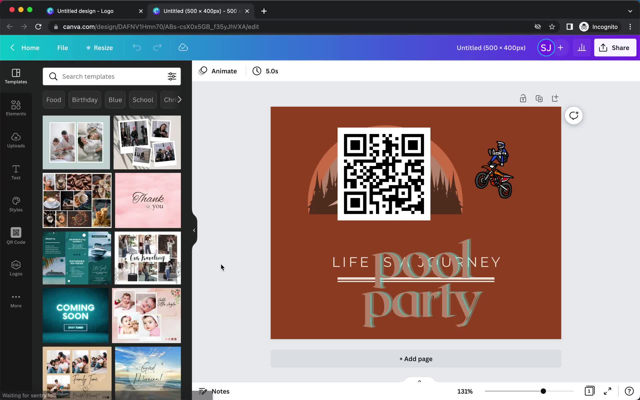Viewport: 640px width, 400px height.
Task: Go back to Home
Action: tap(25, 48)
